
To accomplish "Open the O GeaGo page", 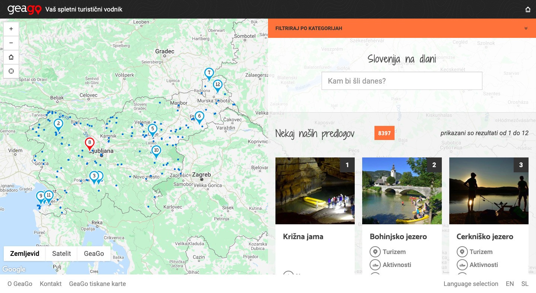I will [20, 284].
